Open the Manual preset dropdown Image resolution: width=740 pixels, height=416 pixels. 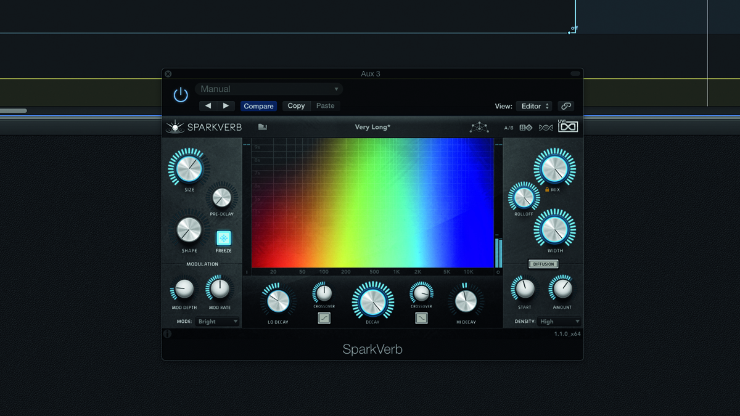point(269,89)
